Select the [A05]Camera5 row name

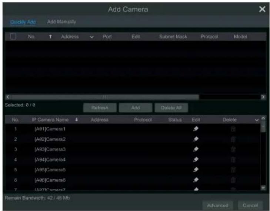click(50, 170)
